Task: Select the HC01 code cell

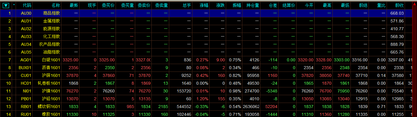Action: point(26,83)
